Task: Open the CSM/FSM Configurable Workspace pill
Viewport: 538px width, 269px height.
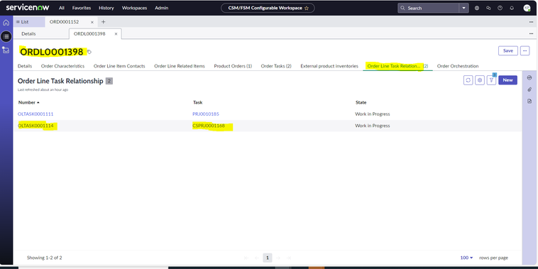Action: (x=268, y=8)
